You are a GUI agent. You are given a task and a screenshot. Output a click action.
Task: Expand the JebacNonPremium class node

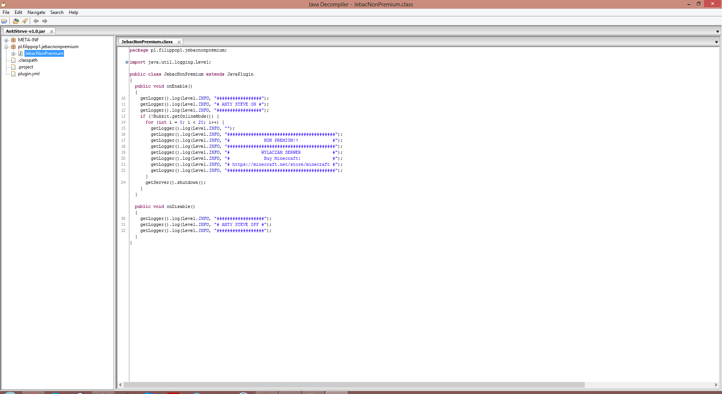[x=14, y=54]
